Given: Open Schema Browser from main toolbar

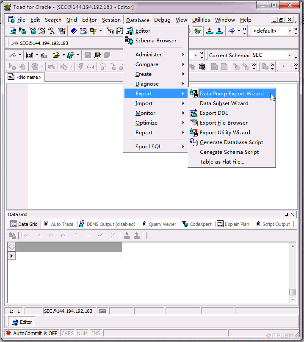Looking at the screenshot, I should (x=22, y=31).
